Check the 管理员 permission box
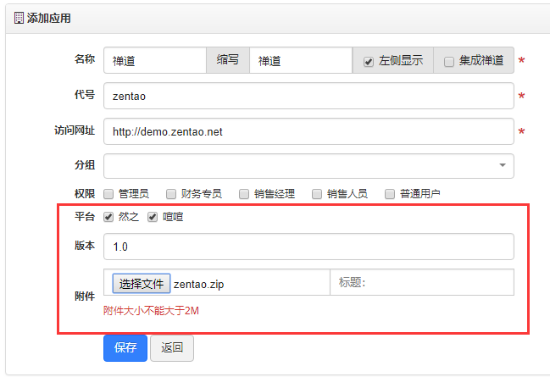 (109, 194)
